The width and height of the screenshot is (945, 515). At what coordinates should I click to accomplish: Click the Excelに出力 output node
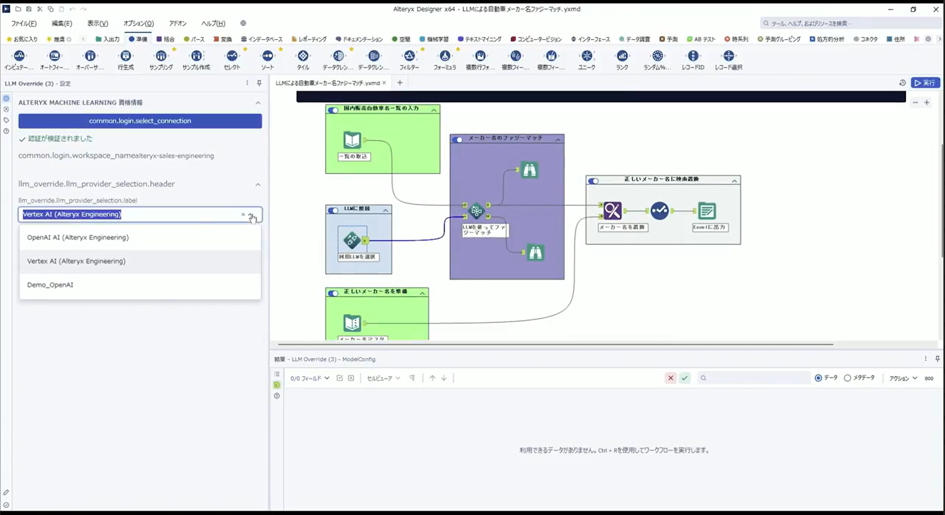coord(707,211)
